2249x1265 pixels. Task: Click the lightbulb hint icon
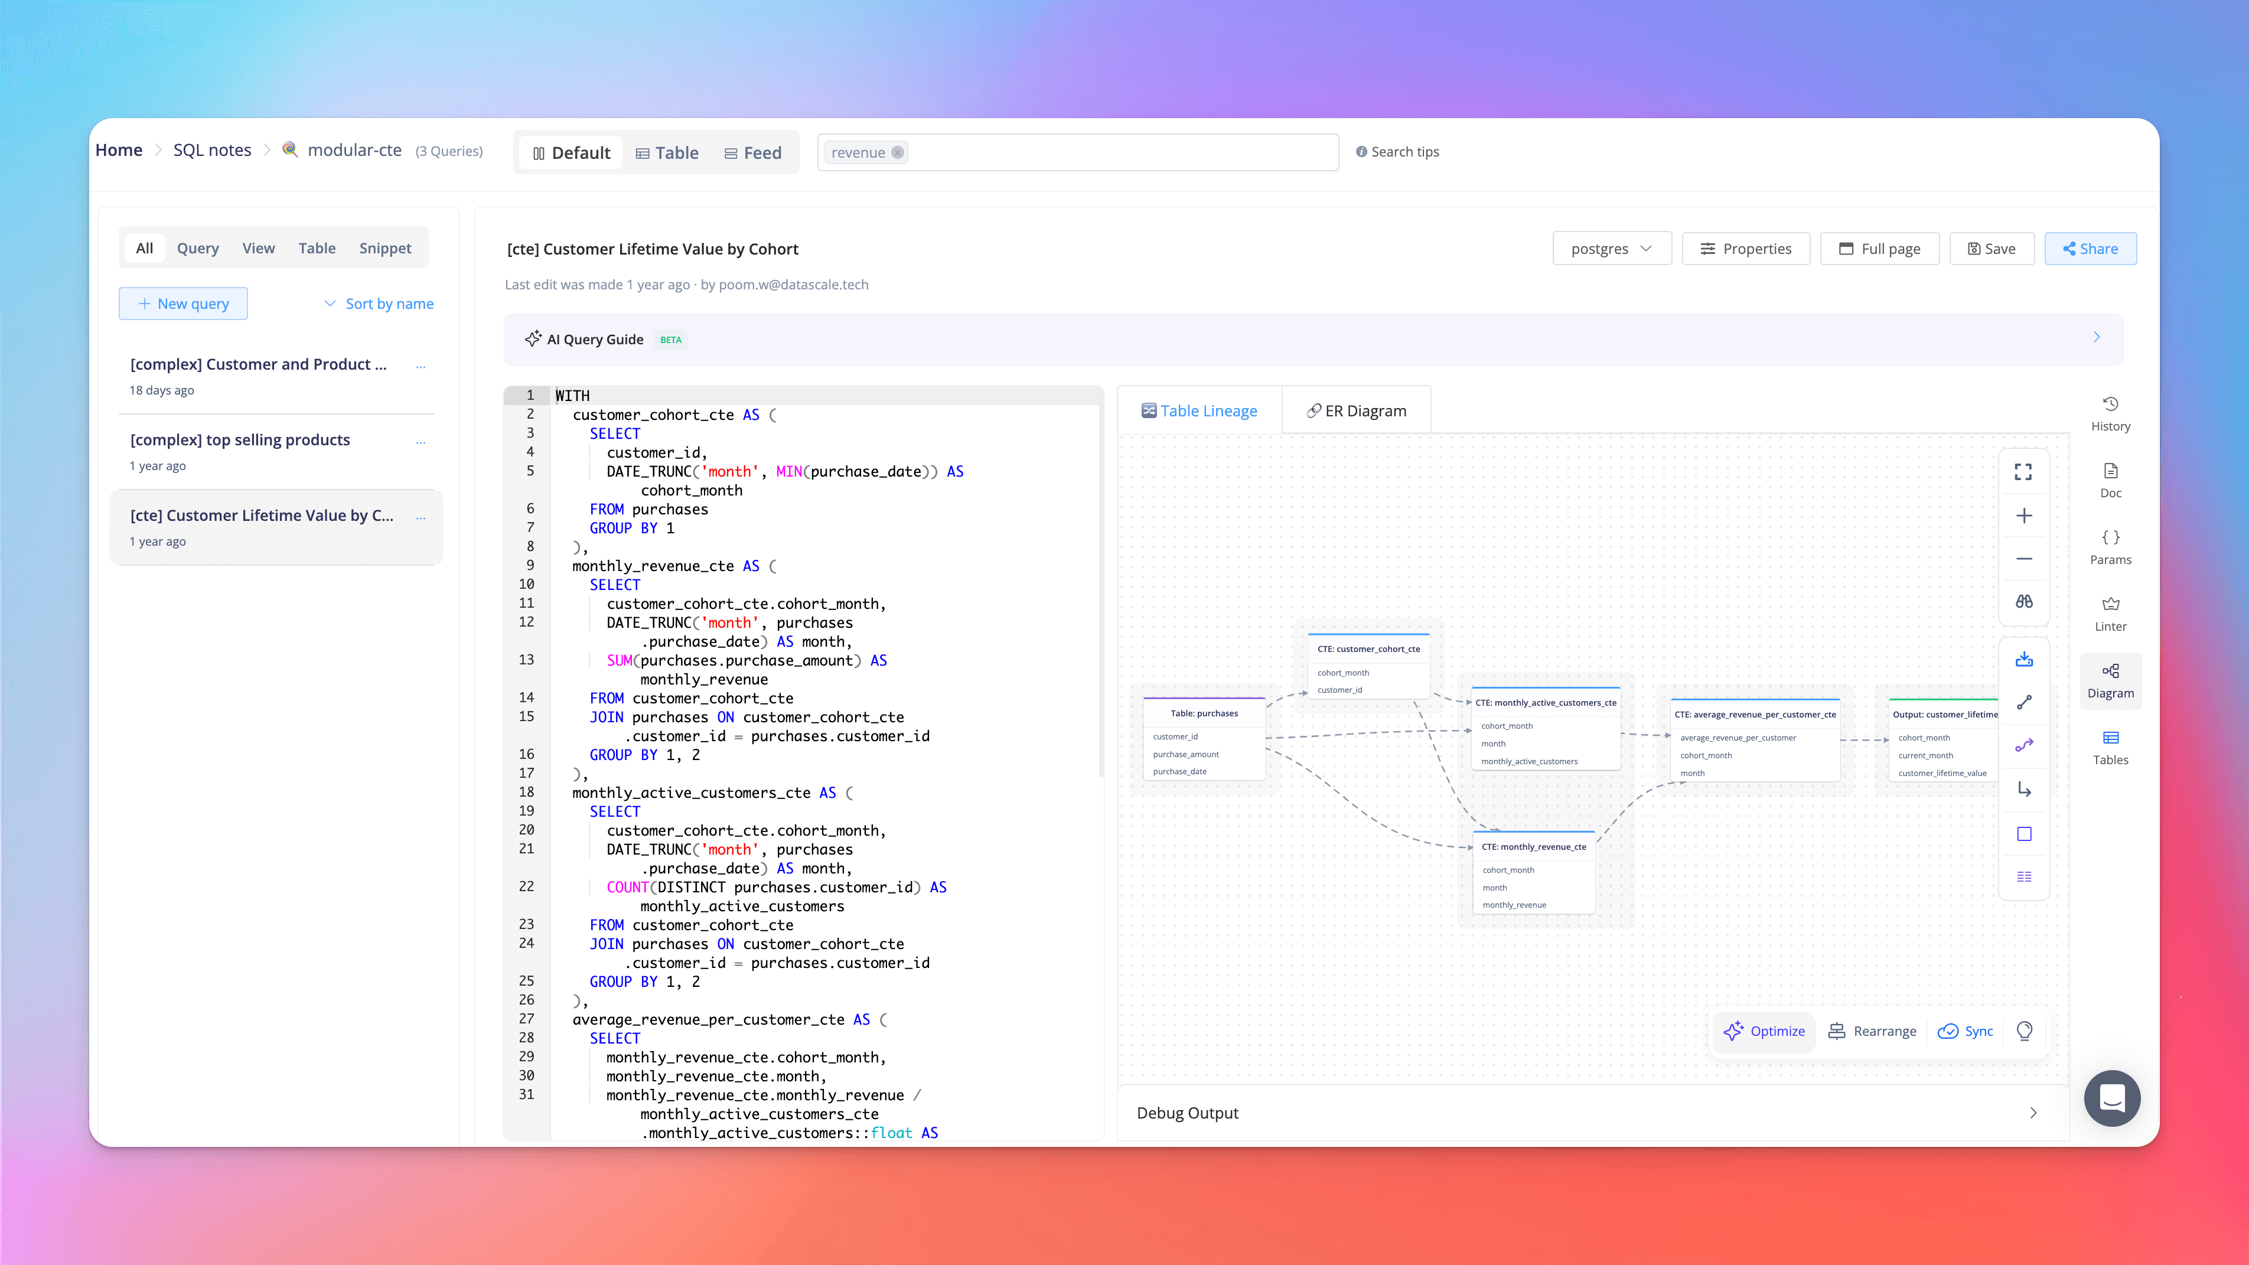[x=2024, y=1031]
